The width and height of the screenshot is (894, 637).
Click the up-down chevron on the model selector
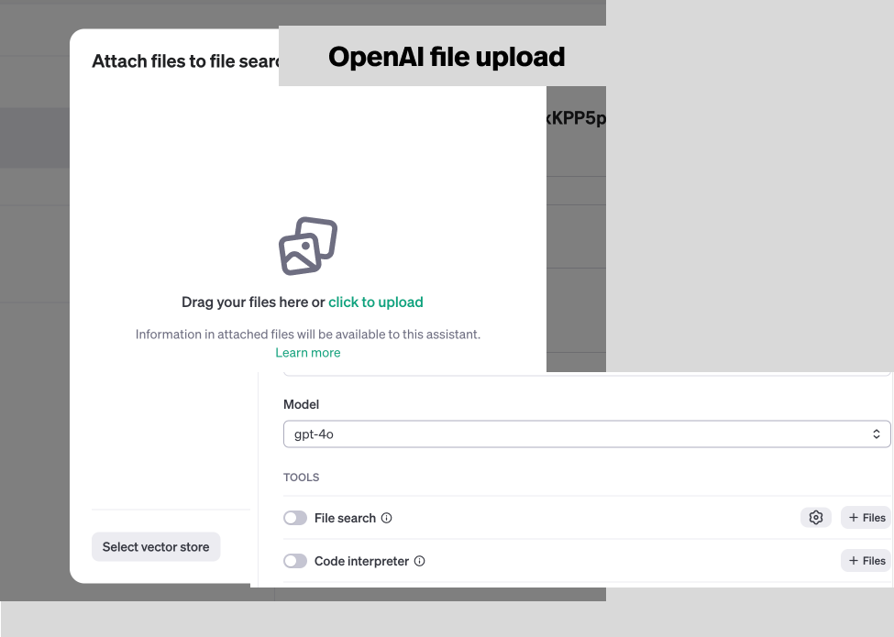click(877, 434)
